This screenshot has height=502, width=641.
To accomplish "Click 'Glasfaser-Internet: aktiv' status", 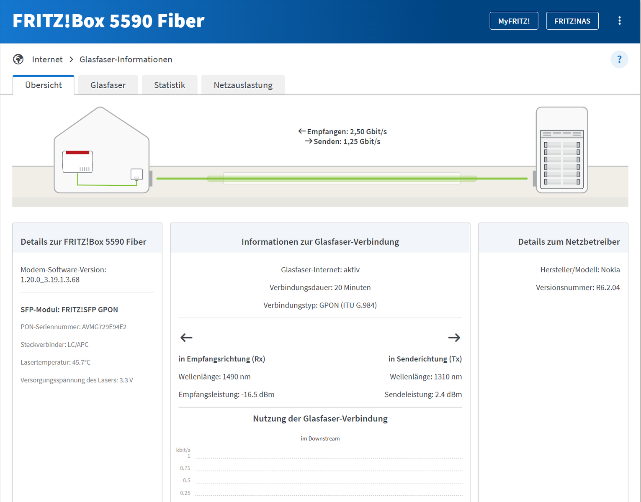I will [320, 270].
